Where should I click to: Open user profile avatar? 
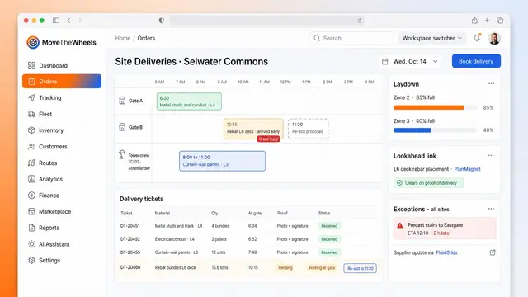point(494,39)
